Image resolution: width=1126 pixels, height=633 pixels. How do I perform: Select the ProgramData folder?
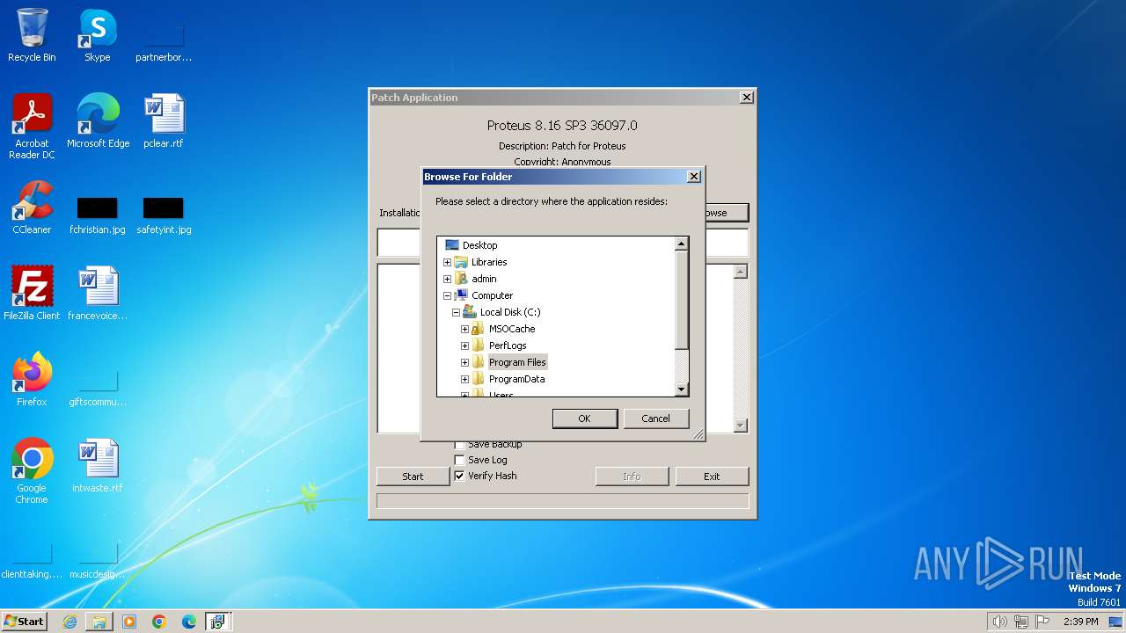tap(516, 379)
